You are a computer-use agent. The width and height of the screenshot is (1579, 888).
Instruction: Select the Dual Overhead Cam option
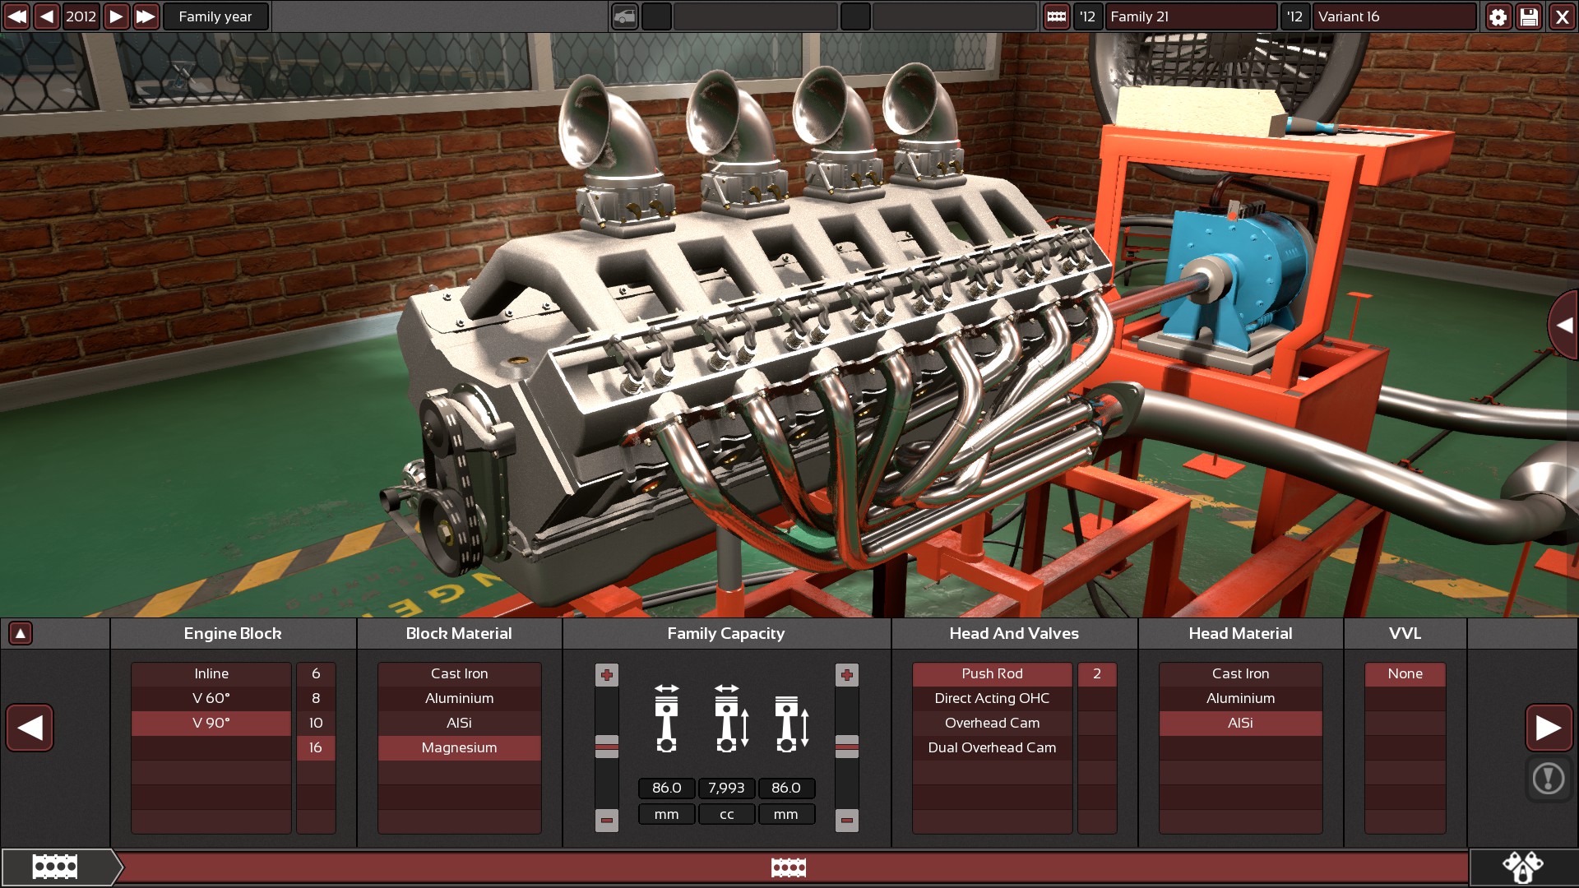pos(992,747)
